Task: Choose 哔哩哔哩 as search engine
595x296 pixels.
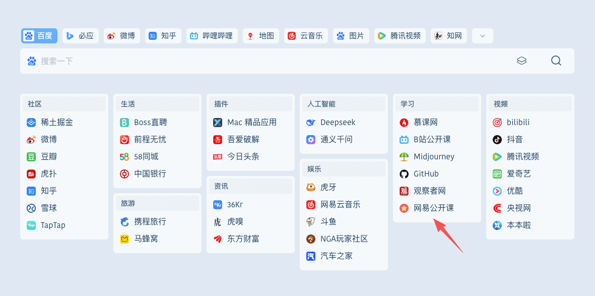Action: pos(212,36)
